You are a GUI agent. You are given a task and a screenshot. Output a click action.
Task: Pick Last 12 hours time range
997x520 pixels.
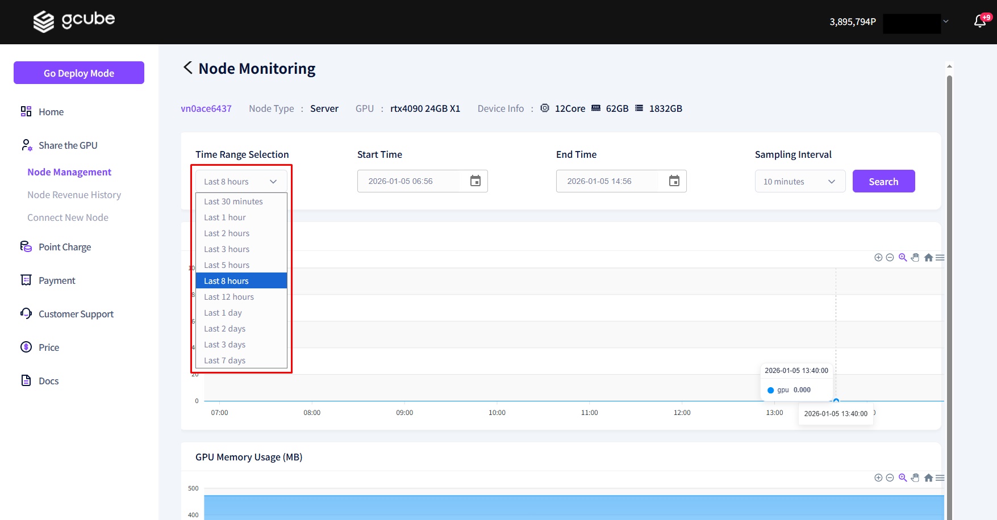(x=229, y=297)
